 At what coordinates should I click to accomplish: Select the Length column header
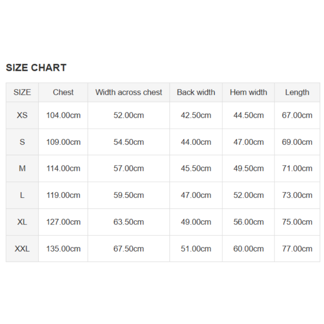[x=297, y=92]
